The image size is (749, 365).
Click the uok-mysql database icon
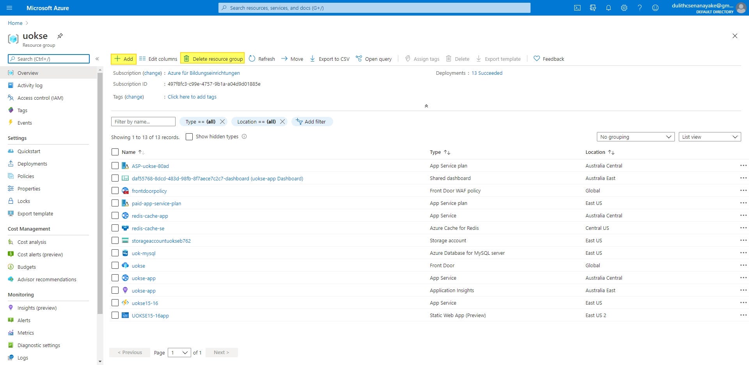pyautogui.click(x=125, y=253)
